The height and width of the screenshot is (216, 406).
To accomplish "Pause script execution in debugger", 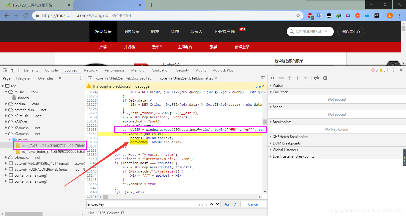I will click(273, 78).
